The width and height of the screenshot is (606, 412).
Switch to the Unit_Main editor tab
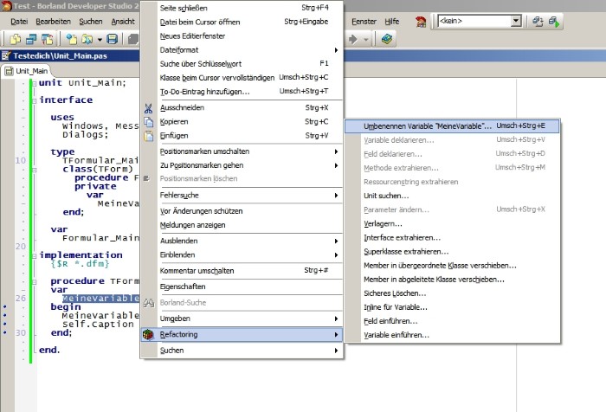pos(26,71)
